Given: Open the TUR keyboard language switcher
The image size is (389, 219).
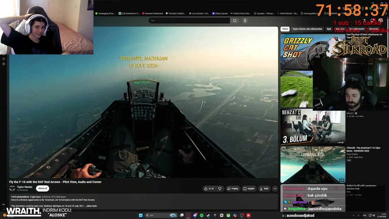Looking at the screenshot, I should 364,215.
